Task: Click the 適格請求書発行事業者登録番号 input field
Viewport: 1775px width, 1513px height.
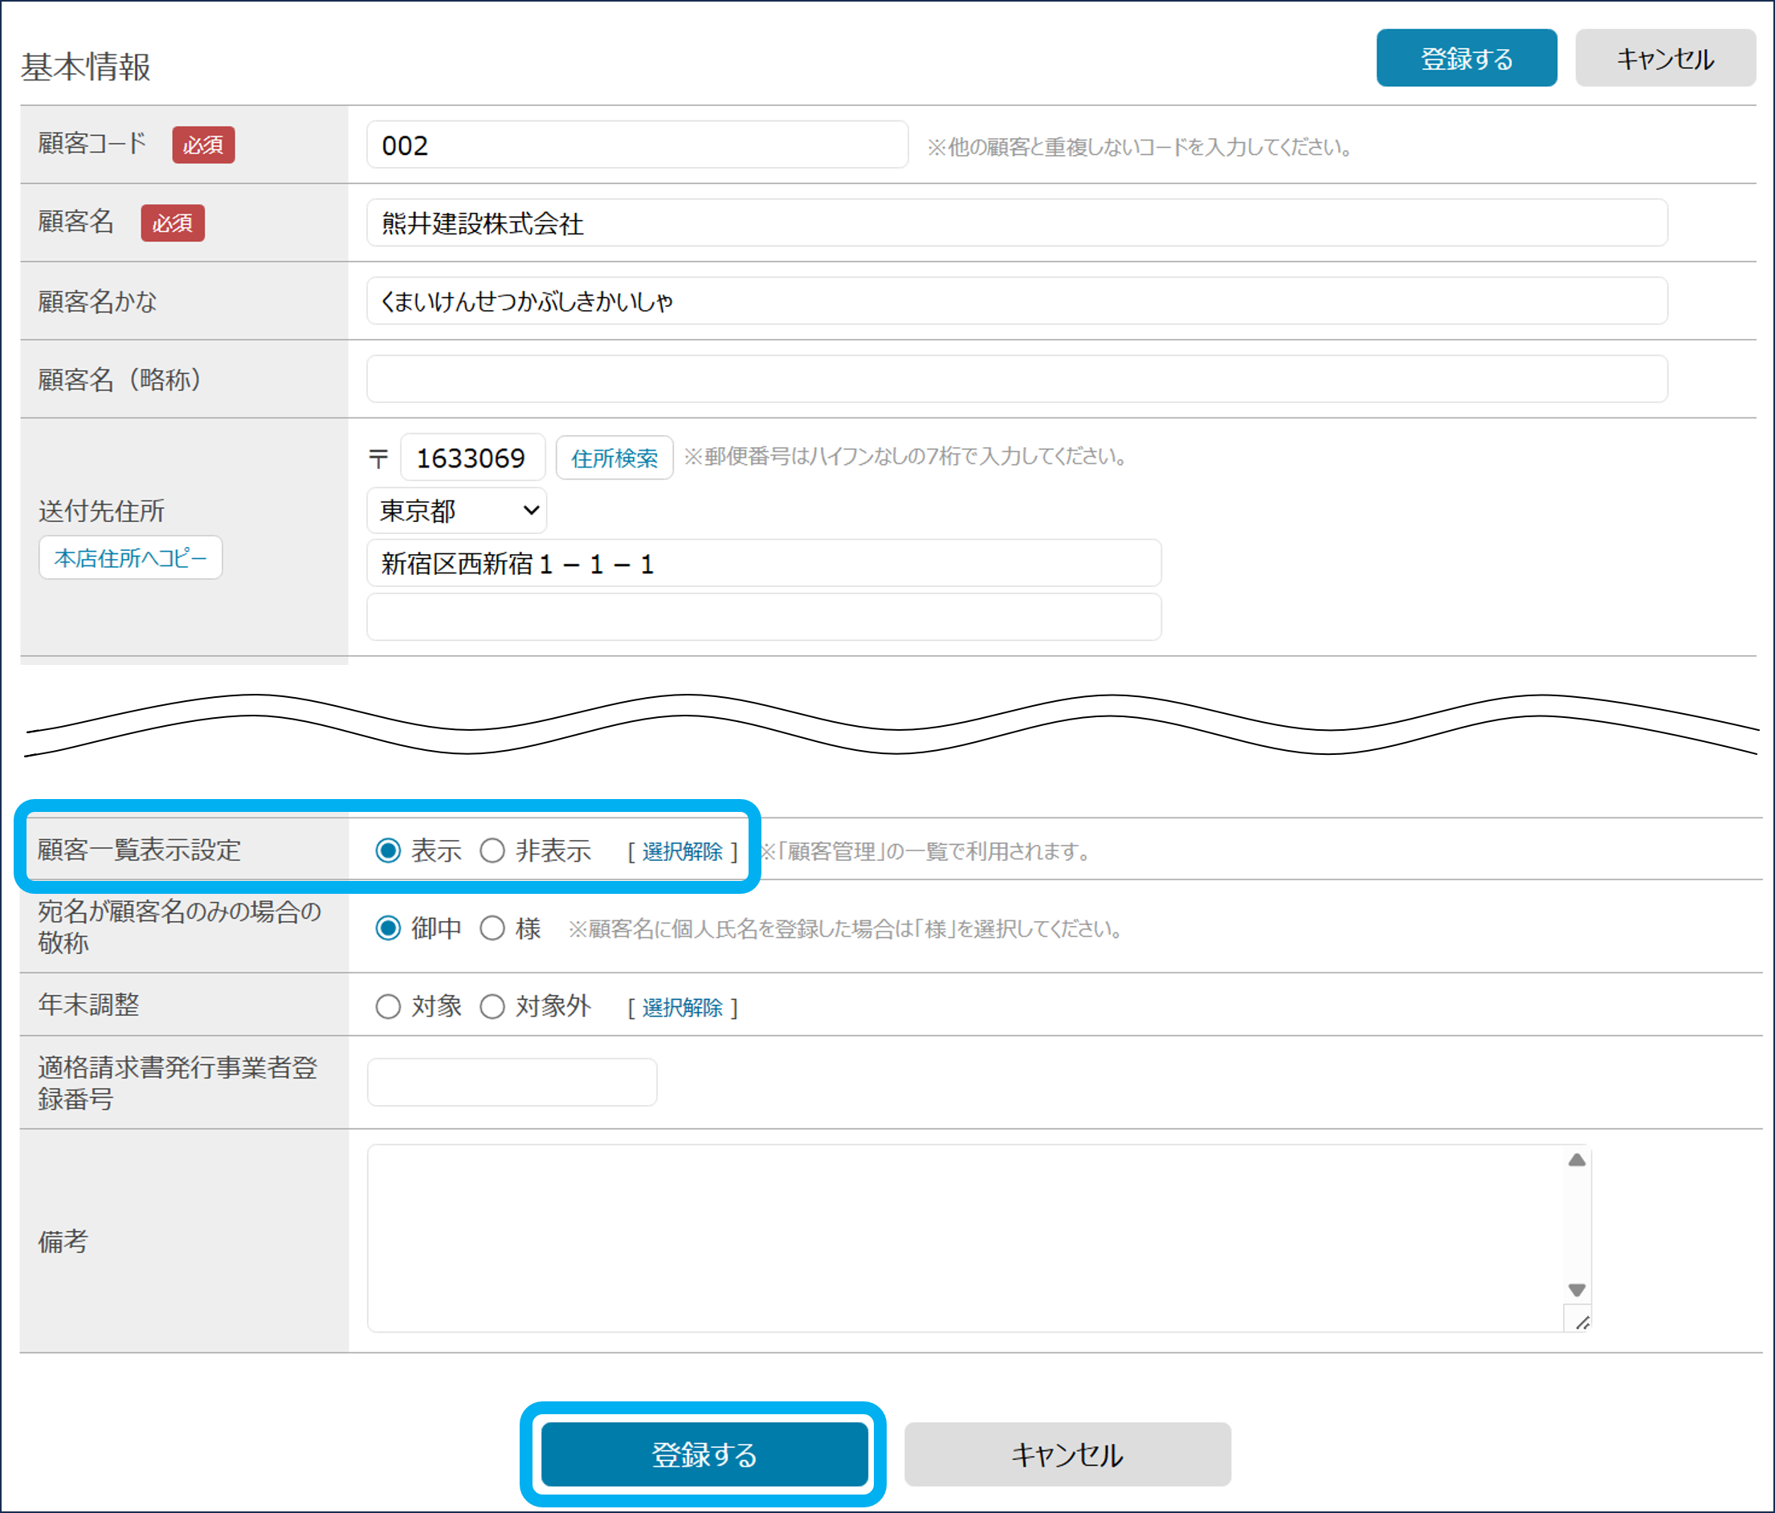Action: pos(512,1082)
